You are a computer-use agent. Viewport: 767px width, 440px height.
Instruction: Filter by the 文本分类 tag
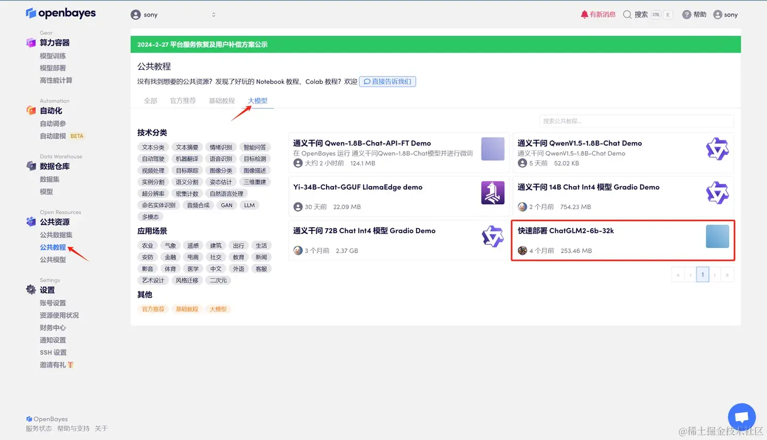pos(153,147)
